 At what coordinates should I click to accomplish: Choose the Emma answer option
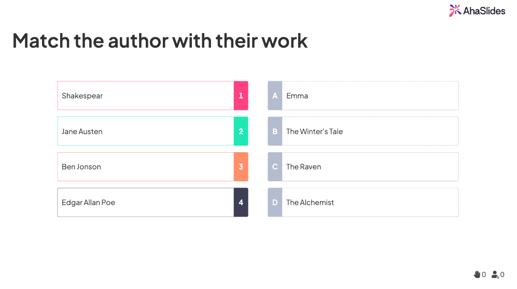pyautogui.click(x=363, y=96)
